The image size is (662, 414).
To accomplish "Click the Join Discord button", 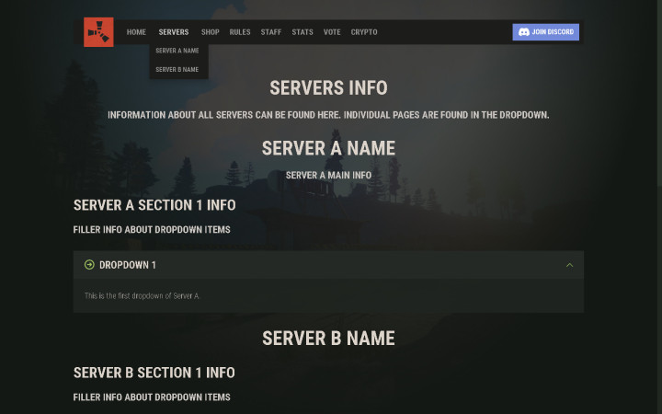I will [546, 32].
